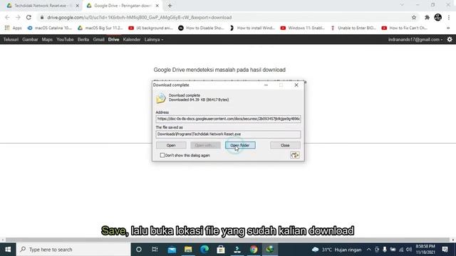Open Gambar in Google bar

30,40
